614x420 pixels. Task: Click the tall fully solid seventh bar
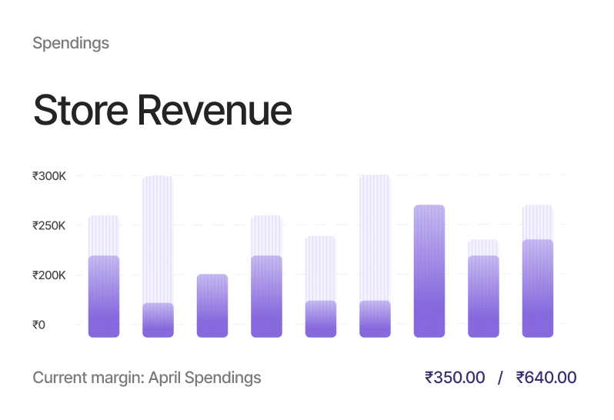pyautogui.click(x=429, y=271)
